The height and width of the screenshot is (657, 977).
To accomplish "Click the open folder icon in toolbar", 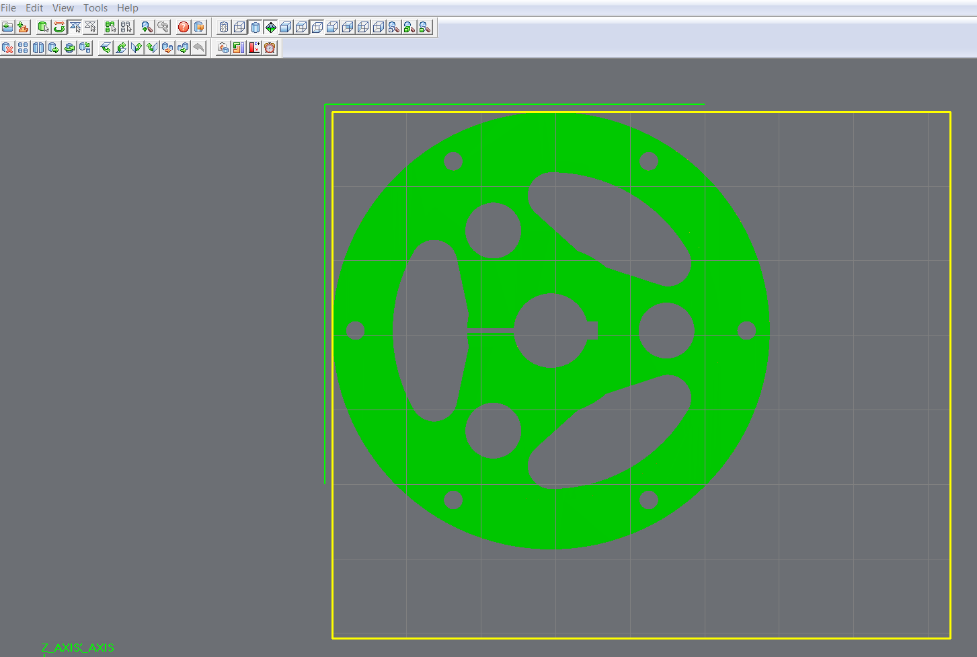I will coord(7,27).
